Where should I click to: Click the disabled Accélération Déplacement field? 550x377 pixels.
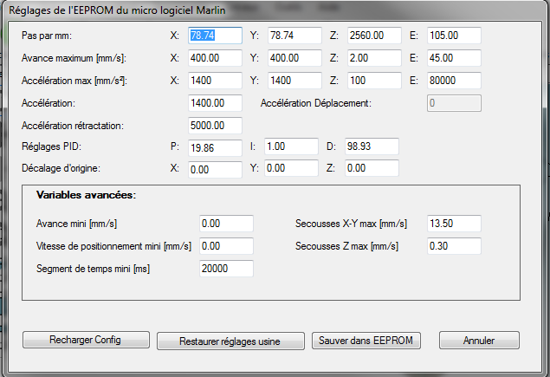[x=454, y=103]
